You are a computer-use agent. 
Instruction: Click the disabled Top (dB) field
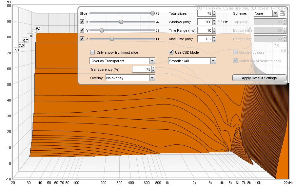click(268, 22)
